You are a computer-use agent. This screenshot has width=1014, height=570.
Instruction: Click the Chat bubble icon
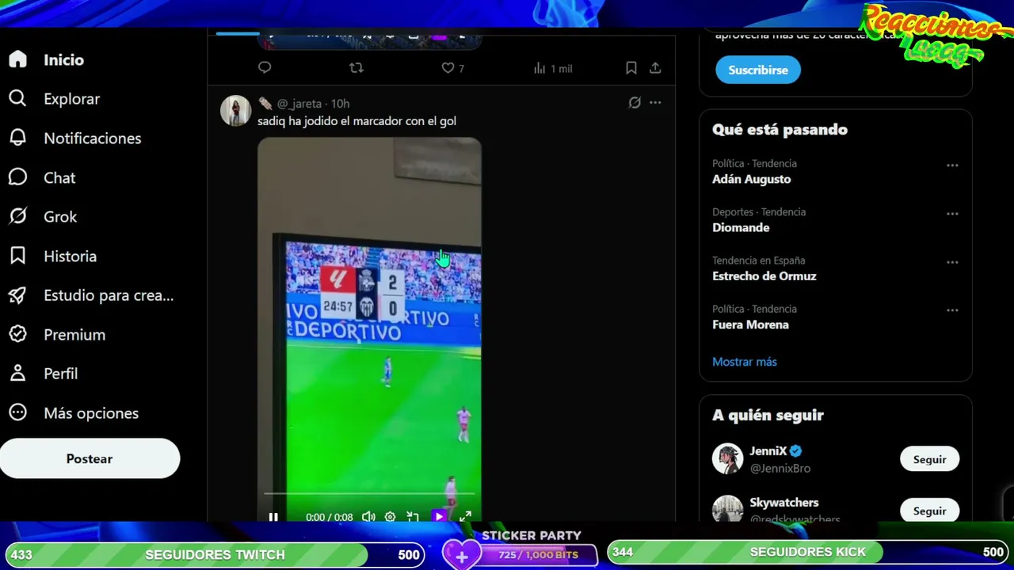pos(17,177)
